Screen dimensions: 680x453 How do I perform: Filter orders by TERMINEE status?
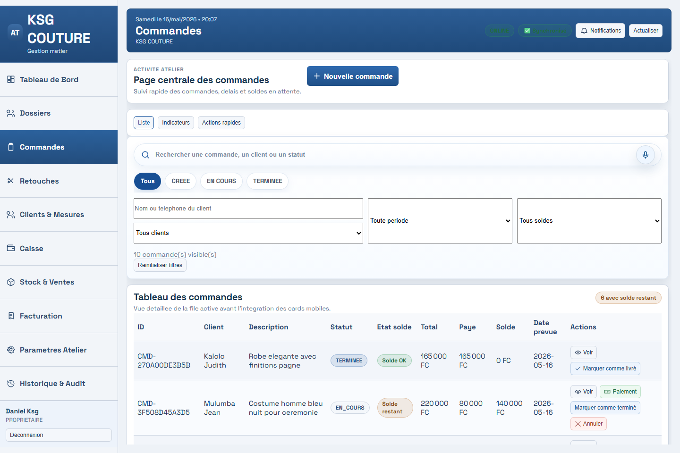click(x=268, y=181)
